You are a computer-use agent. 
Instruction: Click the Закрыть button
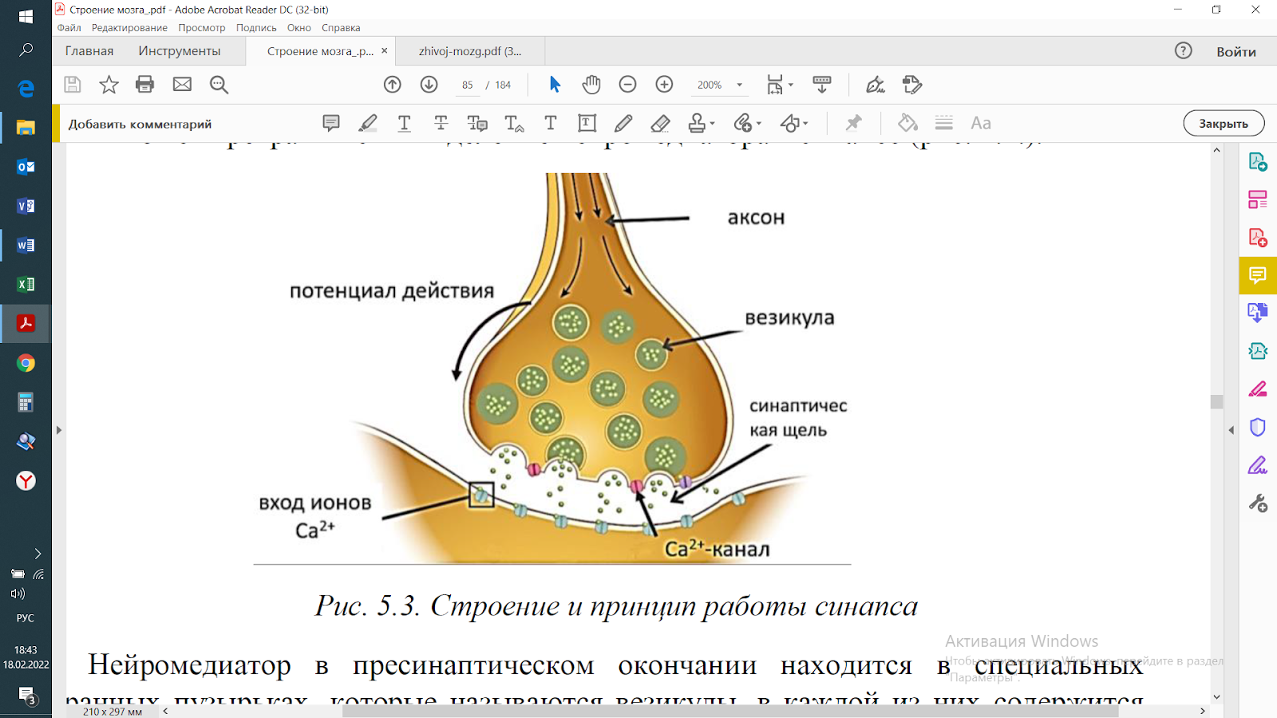click(x=1224, y=123)
